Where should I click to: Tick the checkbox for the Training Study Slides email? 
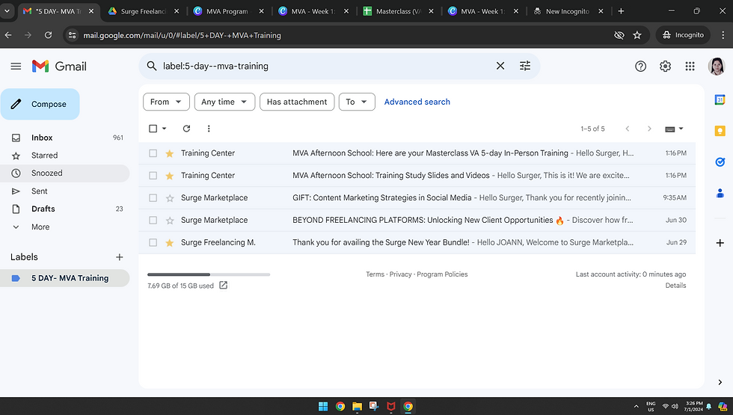153,175
